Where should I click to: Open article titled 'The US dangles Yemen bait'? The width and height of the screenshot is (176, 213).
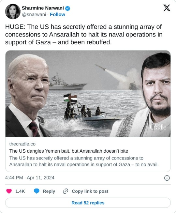[69, 151]
